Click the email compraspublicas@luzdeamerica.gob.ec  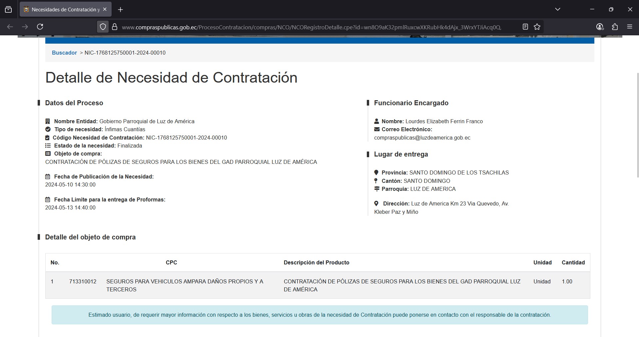(x=422, y=138)
